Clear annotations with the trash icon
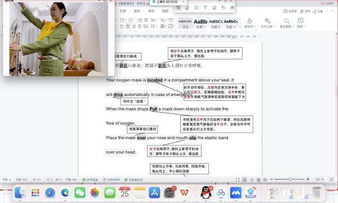338x203 pixels. point(232,7)
